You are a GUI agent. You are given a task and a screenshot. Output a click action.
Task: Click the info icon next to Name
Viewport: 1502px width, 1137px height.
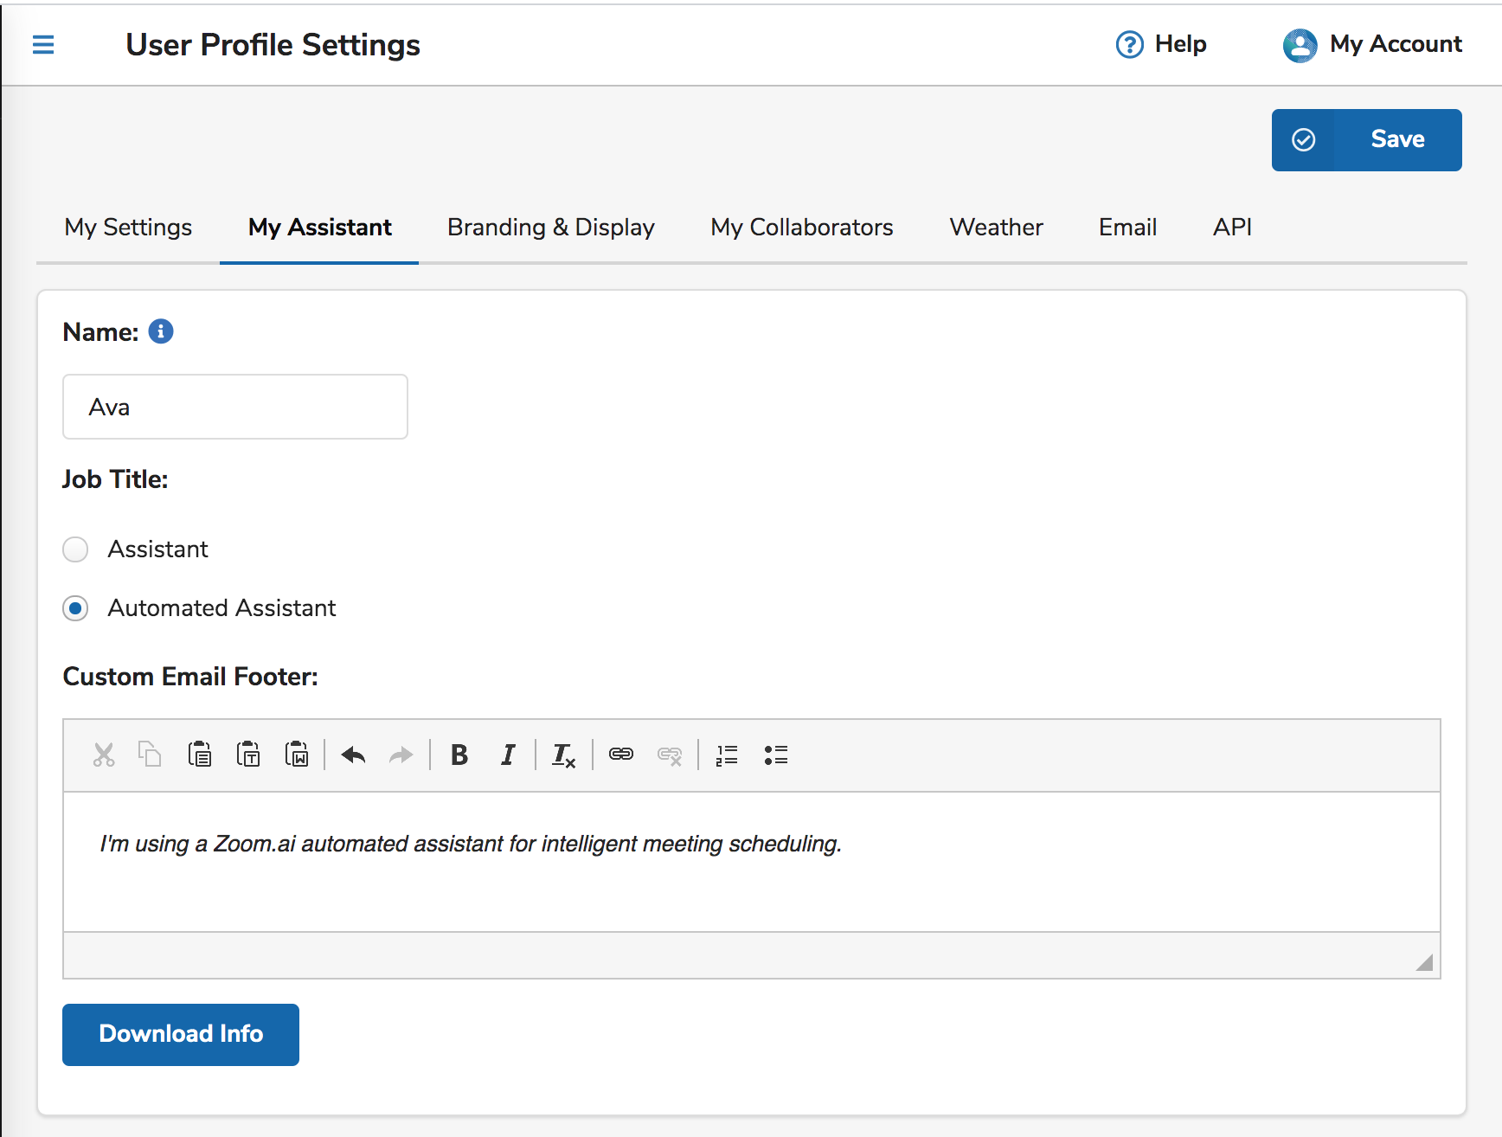[160, 331]
